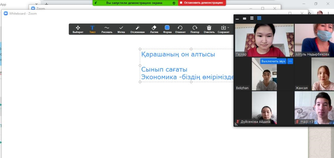
Task: Select Айгуль Надырбекова's video tile
Action: click(x=314, y=40)
